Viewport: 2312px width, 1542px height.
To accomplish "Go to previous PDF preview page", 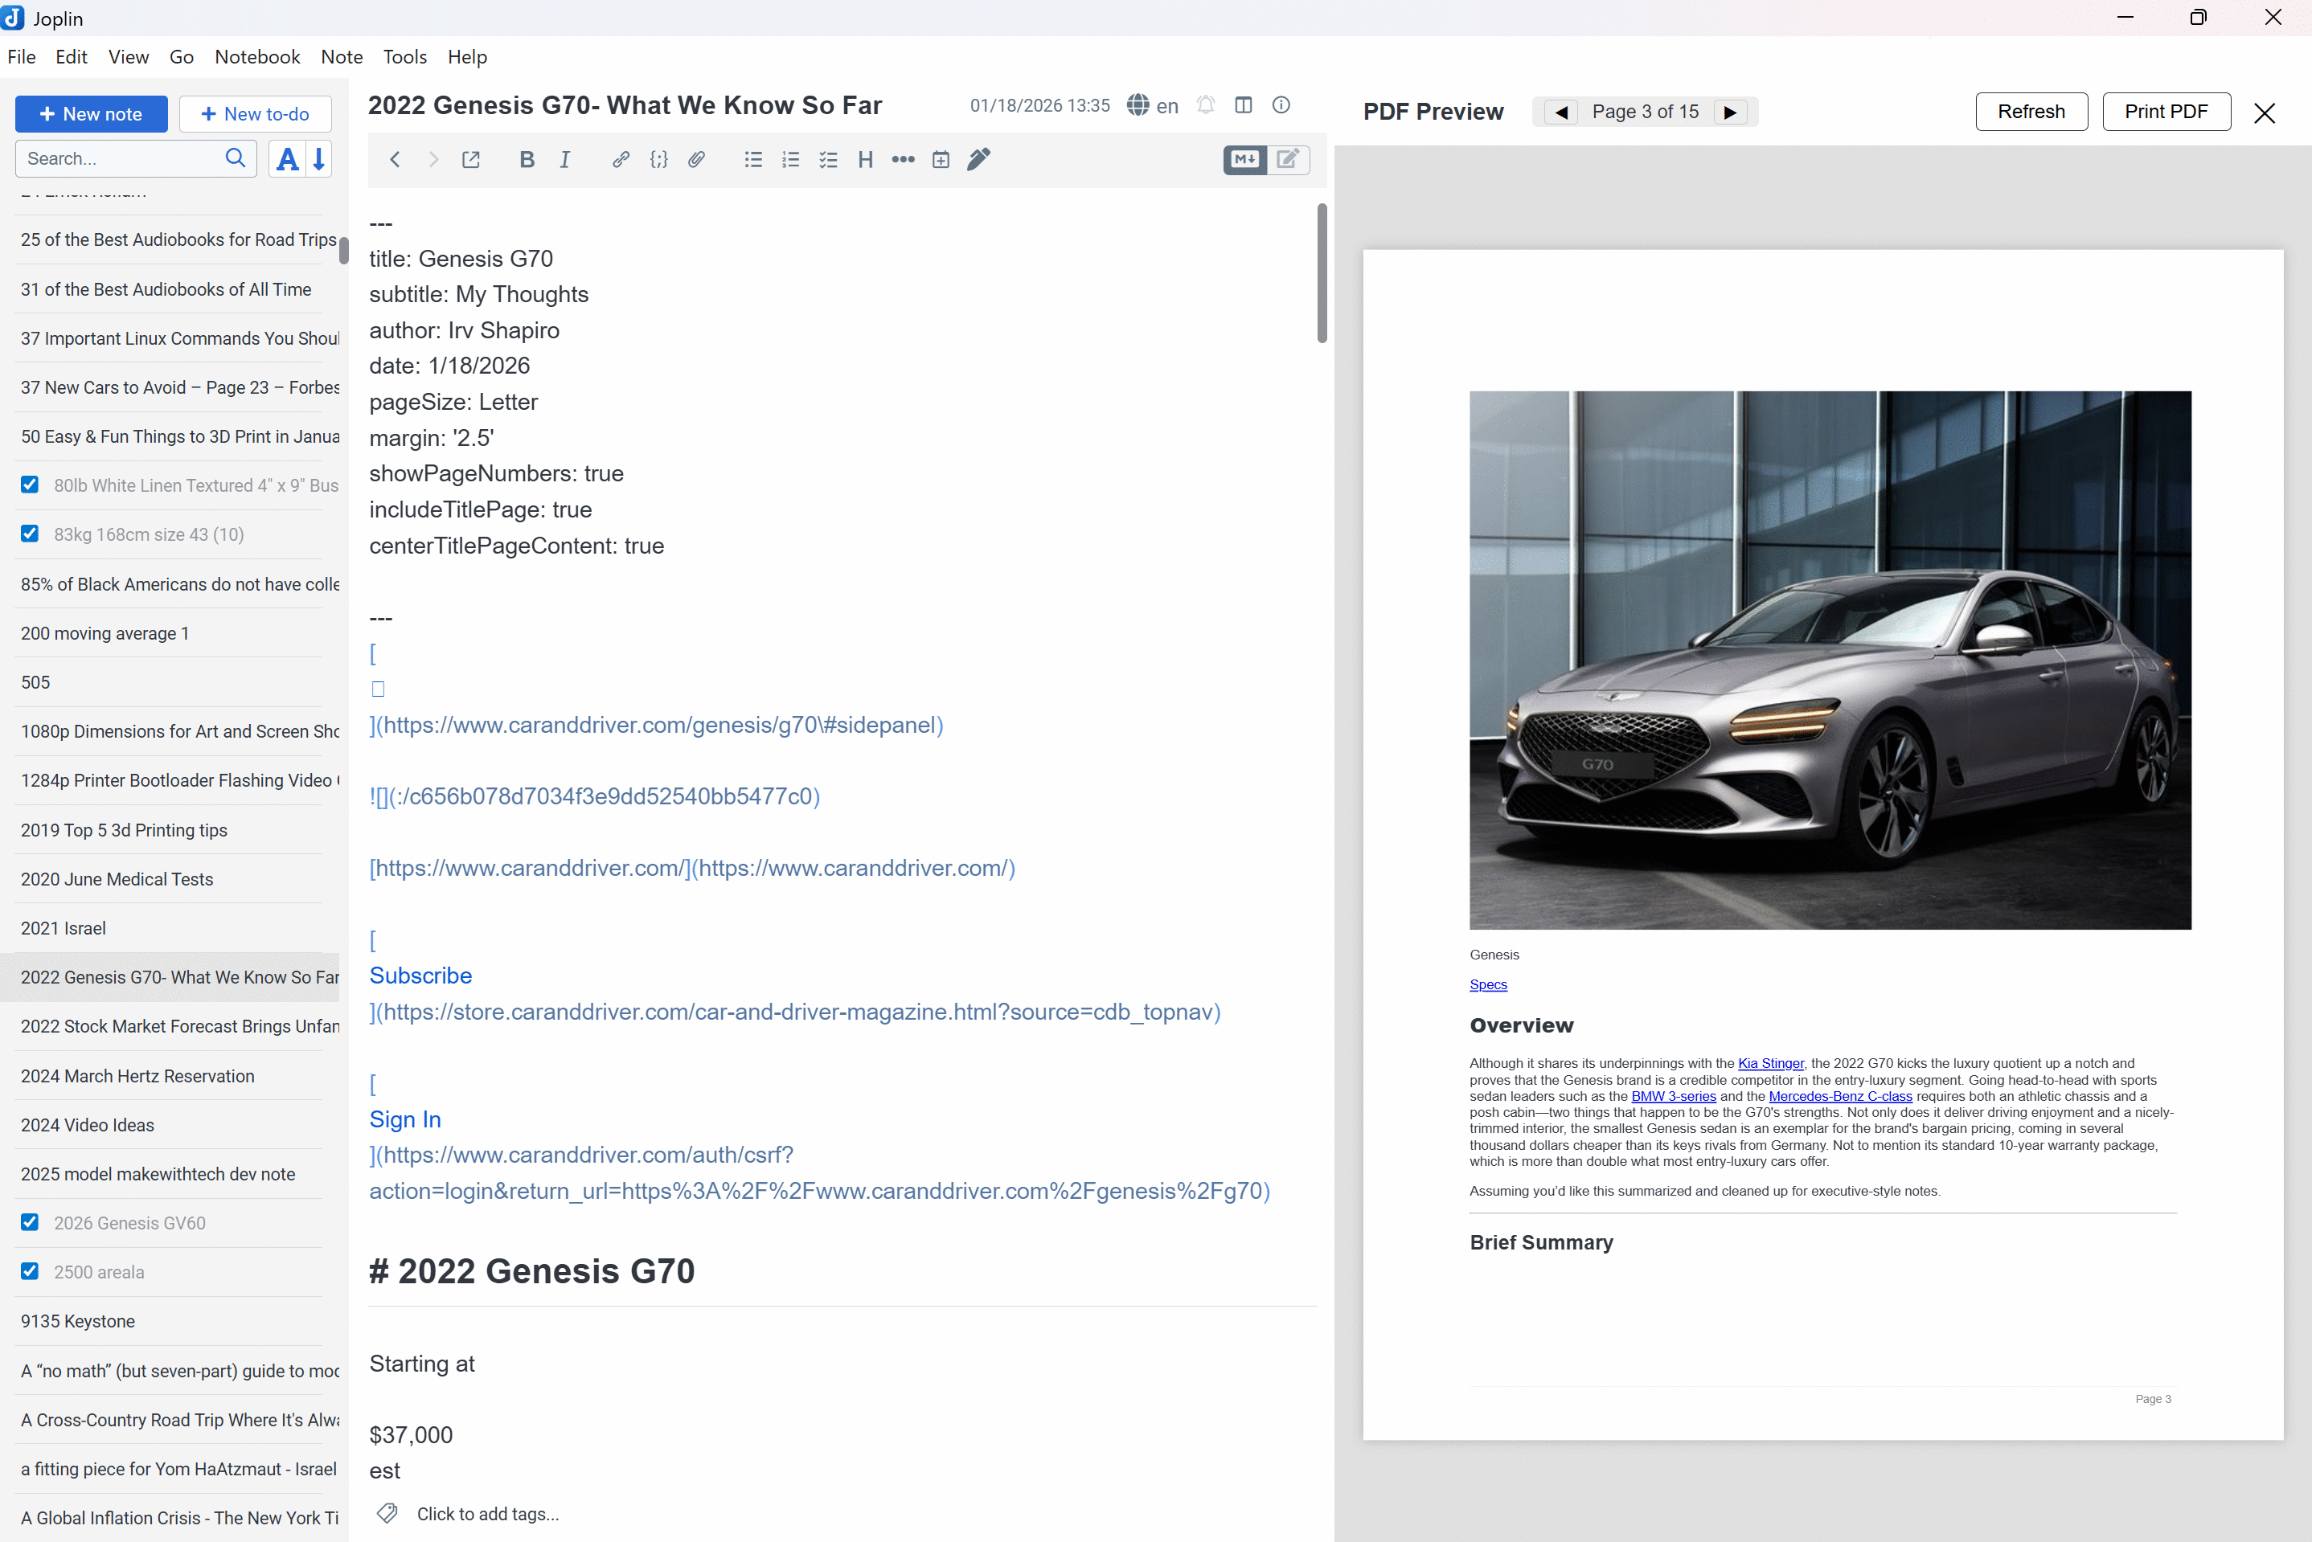I will tap(1561, 112).
